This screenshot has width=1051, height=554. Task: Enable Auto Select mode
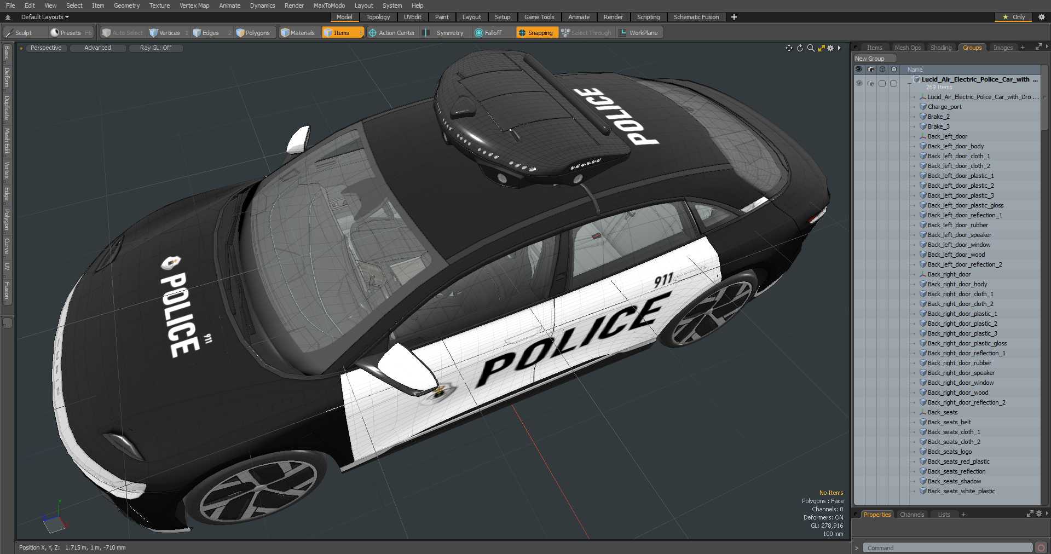point(123,33)
